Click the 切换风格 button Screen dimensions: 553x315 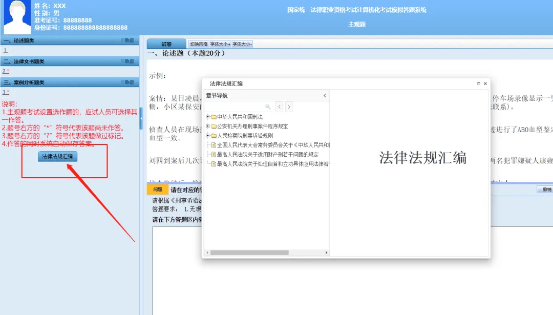199,44
